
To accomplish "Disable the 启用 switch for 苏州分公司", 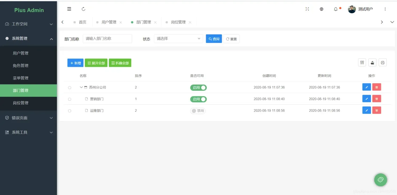I will pos(198,87).
